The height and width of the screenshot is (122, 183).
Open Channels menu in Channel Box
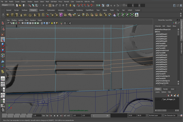tap(158, 26)
